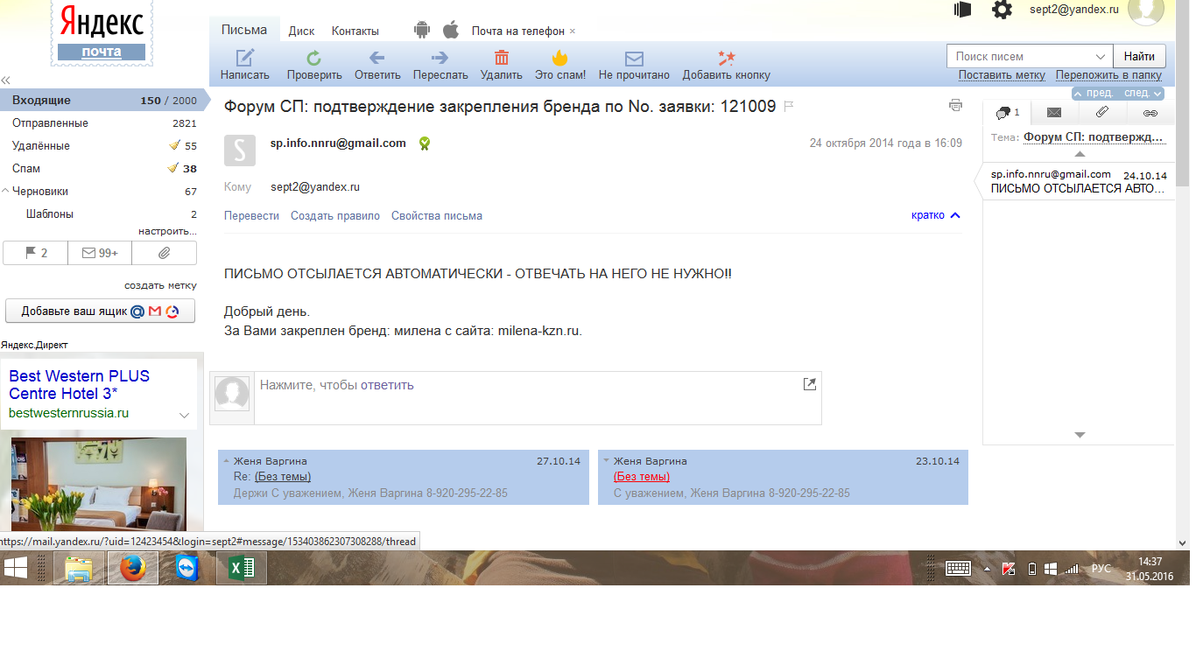The height and width of the screenshot is (672, 1196).
Task: Click the Переложить в папку link
Action: 1108,75
